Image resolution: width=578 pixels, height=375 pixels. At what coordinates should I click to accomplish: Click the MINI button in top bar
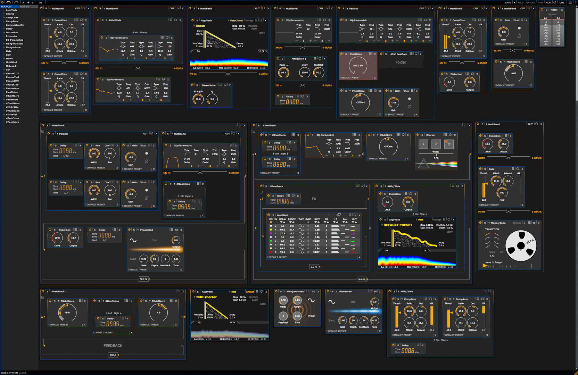point(540,2)
